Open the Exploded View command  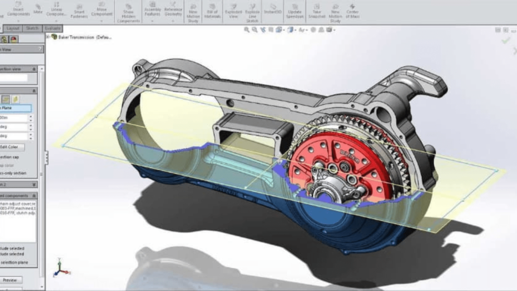pyautogui.click(x=233, y=11)
